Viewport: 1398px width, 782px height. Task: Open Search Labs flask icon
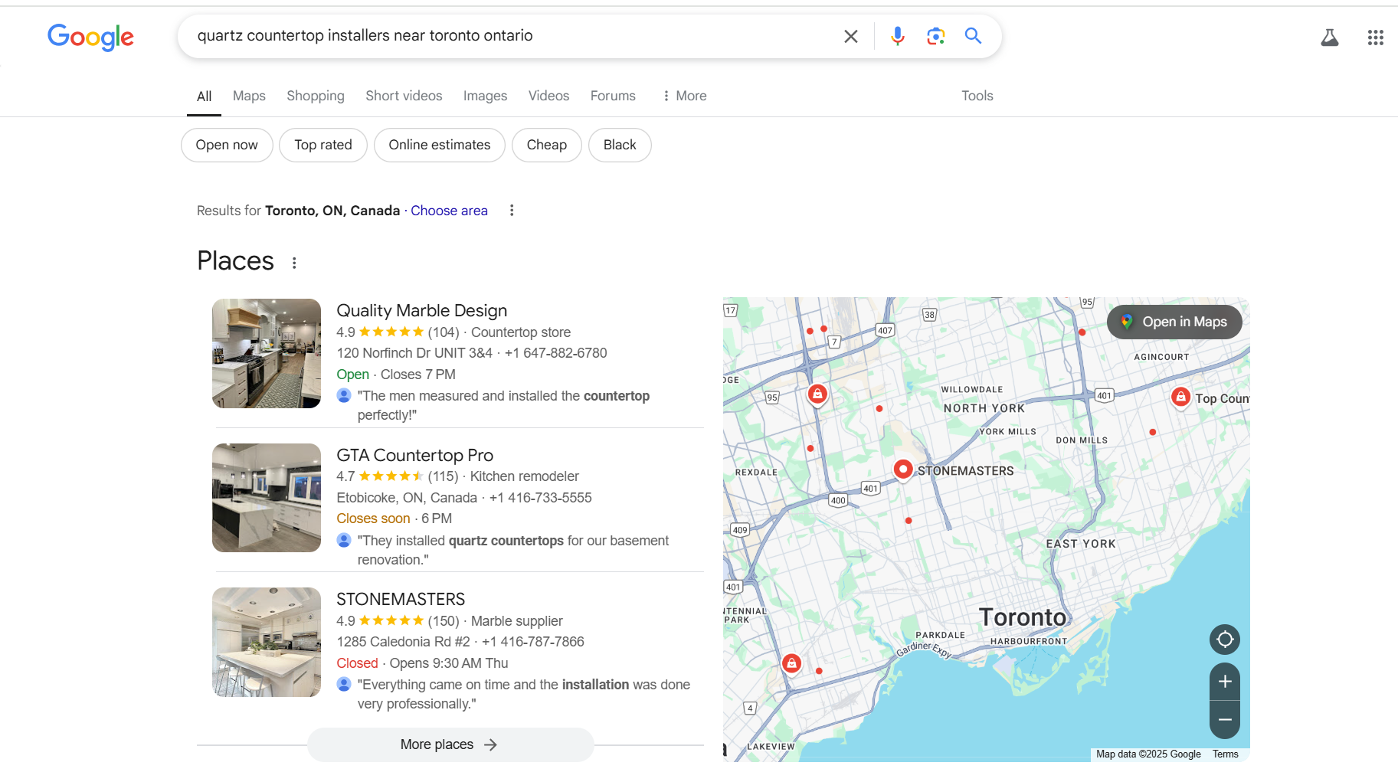[x=1330, y=38]
